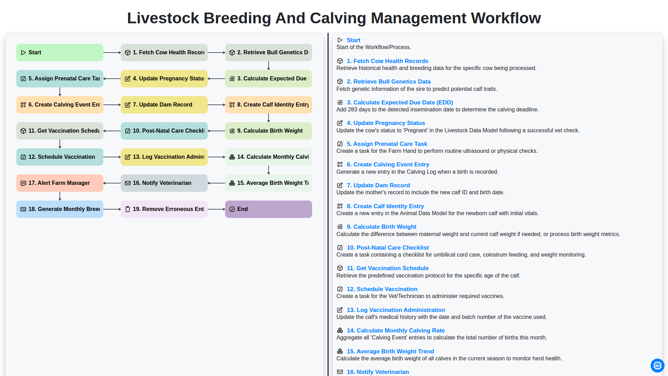Open the 14. Calculate Monthly Calving Rate link
This screenshot has width=668, height=376.
[x=396, y=330]
